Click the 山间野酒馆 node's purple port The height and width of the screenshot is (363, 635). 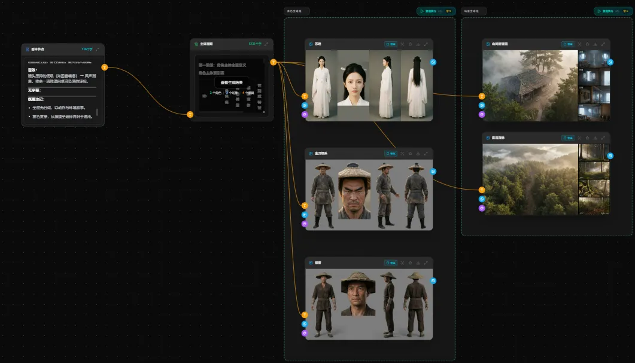[482, 115]
